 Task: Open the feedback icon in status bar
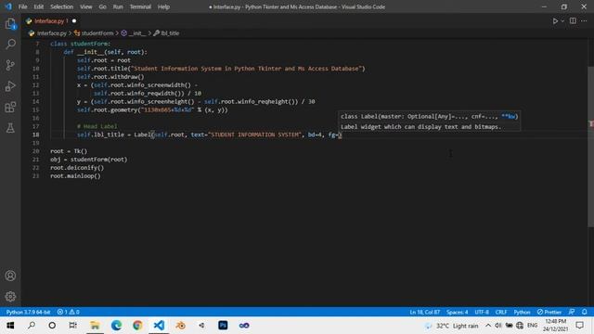572,312
